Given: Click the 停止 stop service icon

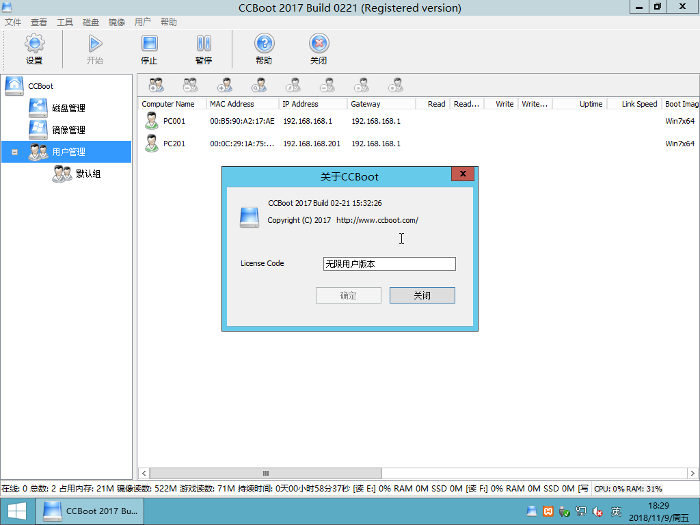Looking at the screenshot, I should [149, 49].
